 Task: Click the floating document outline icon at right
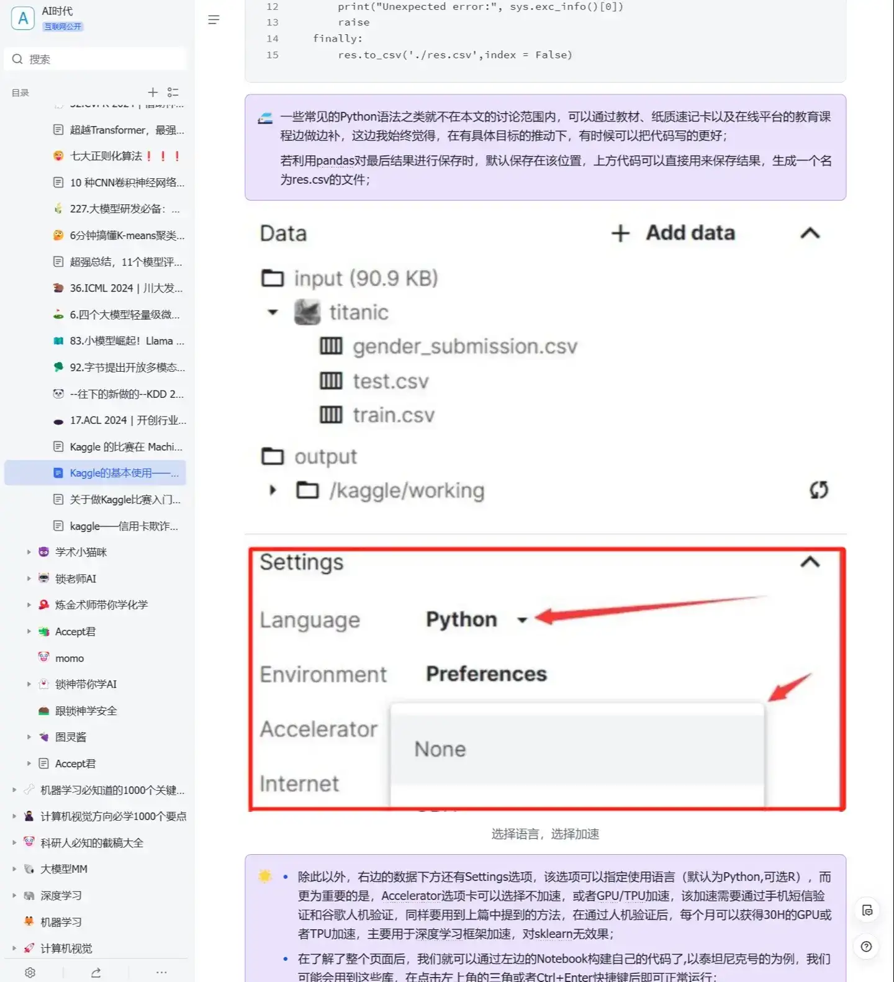[x=867, y=911]
